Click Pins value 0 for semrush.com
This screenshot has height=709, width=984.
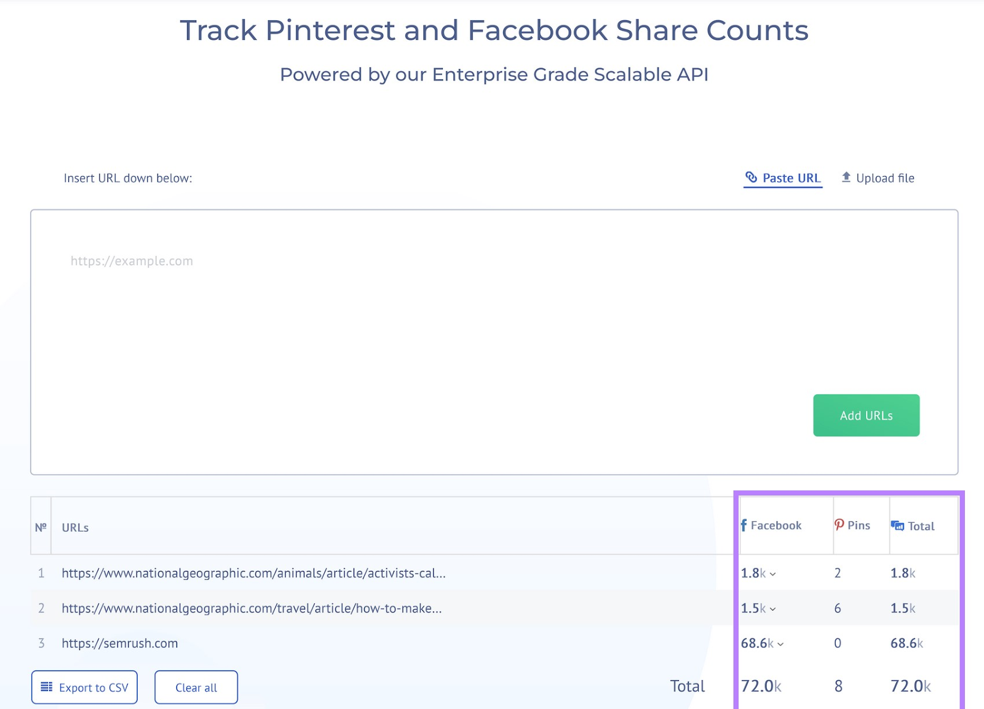click(x=838, y=643)
